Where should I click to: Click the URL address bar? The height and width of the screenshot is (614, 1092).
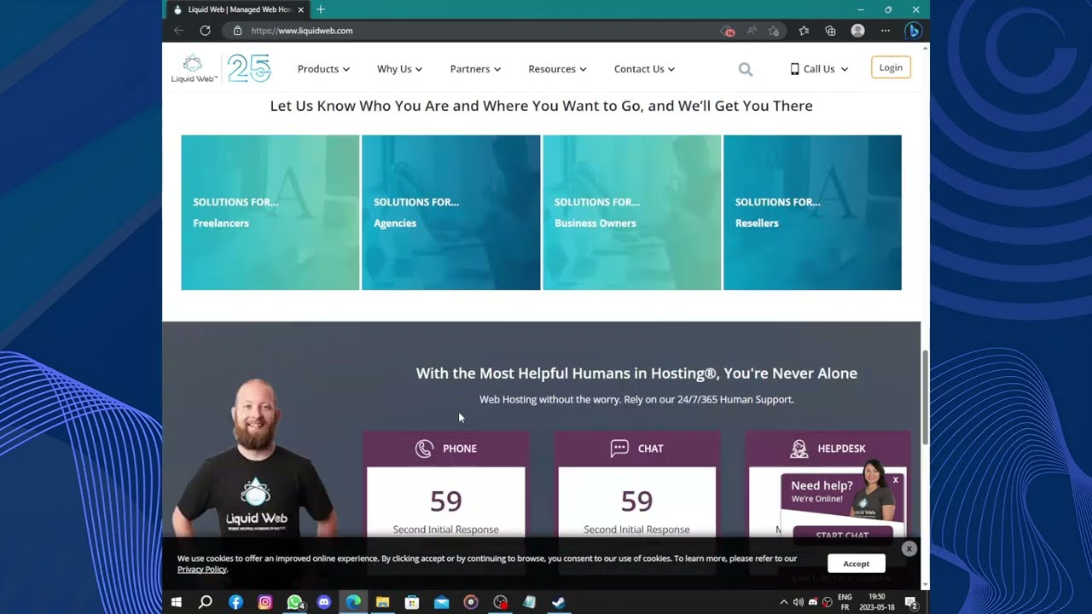click(478, 31)
